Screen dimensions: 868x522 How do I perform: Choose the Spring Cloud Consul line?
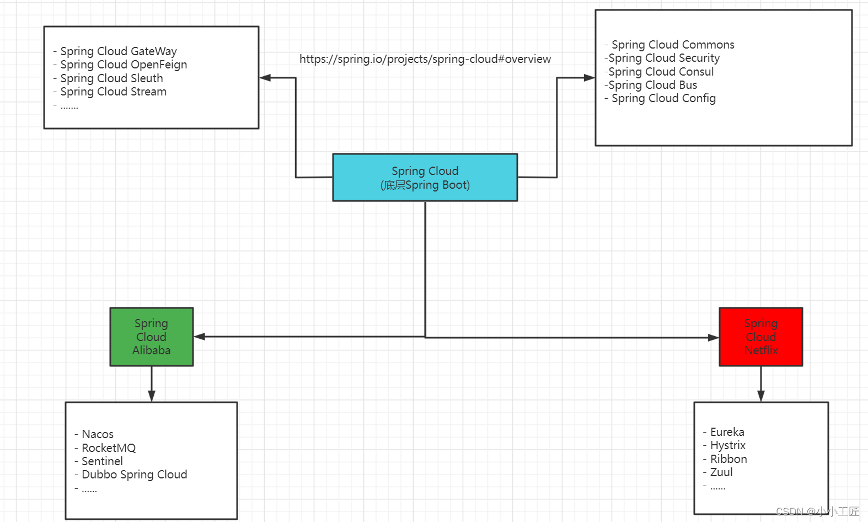pos(661,72)
